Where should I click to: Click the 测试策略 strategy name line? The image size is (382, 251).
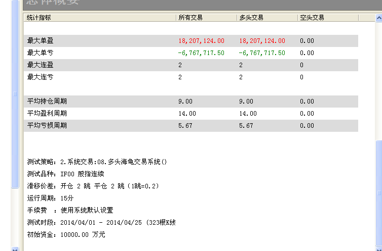[97, 162]
